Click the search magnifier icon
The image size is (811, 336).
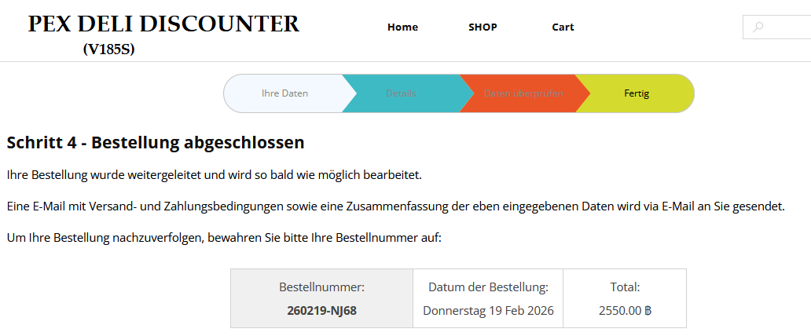tap(758, 27)
